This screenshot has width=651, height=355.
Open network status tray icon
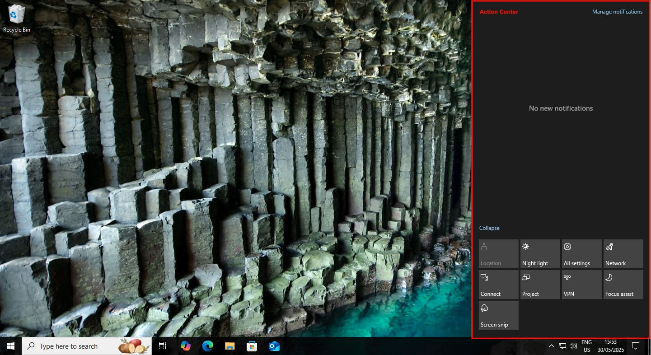point(562,346)
